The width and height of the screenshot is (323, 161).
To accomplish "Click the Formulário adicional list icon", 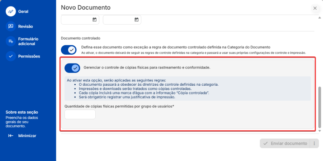I will click(11, 41).
